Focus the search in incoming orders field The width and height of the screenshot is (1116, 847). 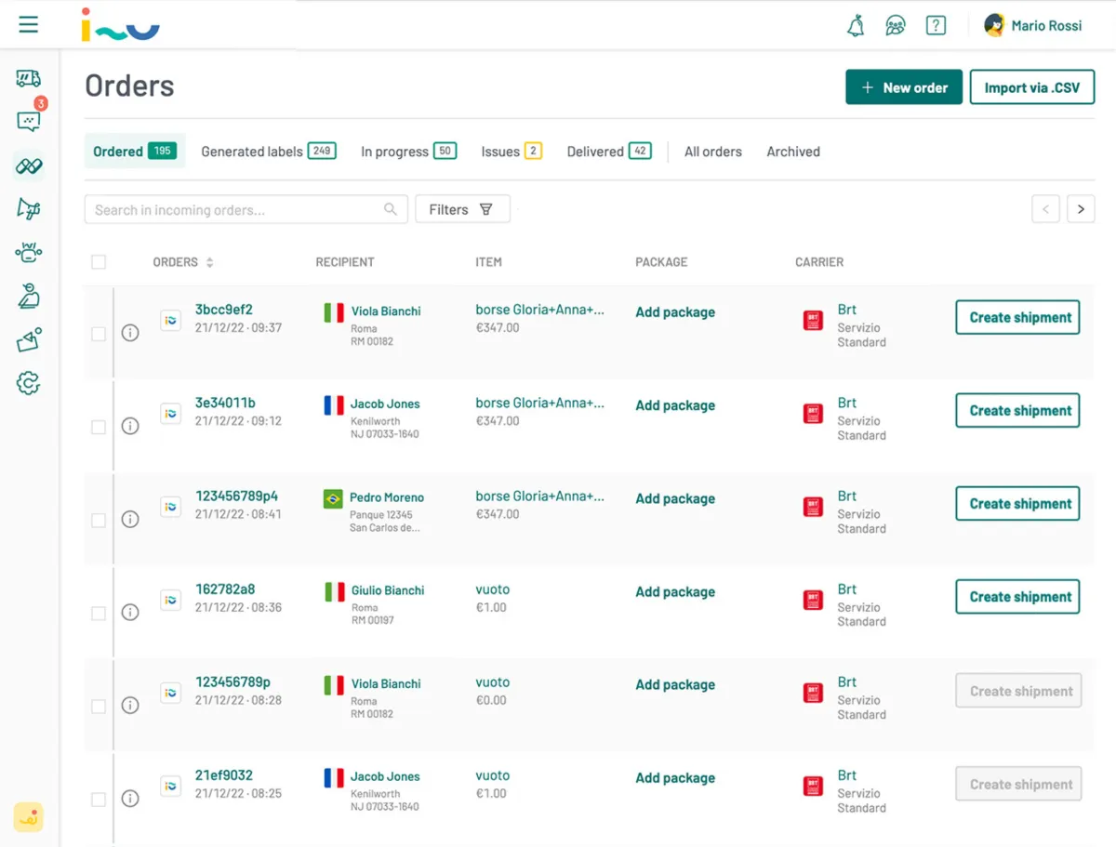[246, 209]
